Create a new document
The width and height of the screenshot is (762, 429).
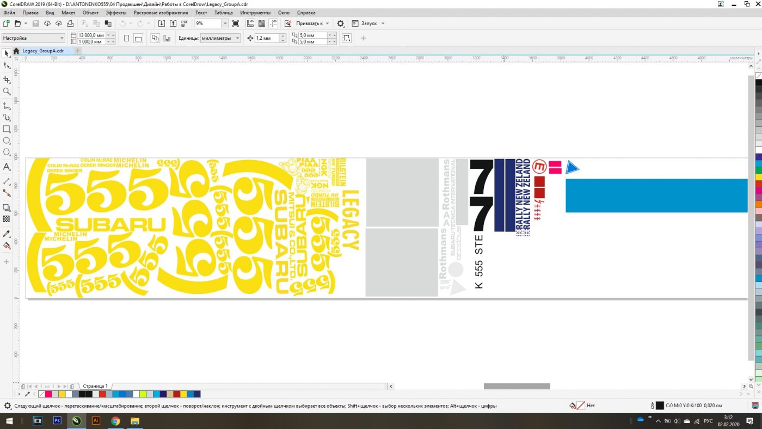coord(6,23)
